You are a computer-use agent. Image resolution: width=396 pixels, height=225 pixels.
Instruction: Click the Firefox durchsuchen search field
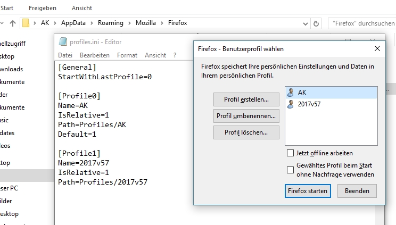coord(362,23)
